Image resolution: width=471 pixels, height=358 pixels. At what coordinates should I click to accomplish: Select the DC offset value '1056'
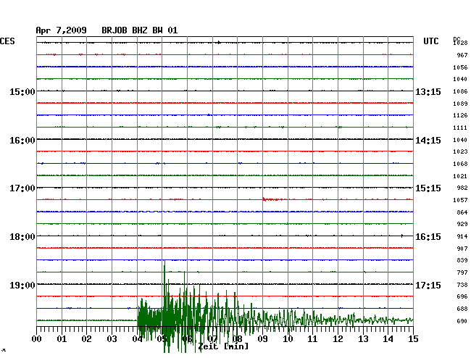point(460,67)
